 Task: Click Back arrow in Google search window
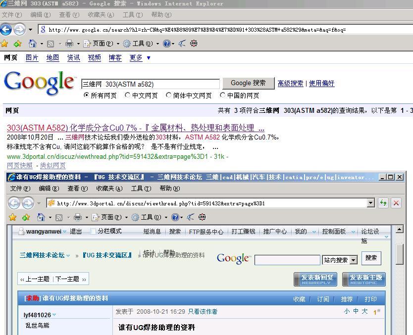pos(6,30)
